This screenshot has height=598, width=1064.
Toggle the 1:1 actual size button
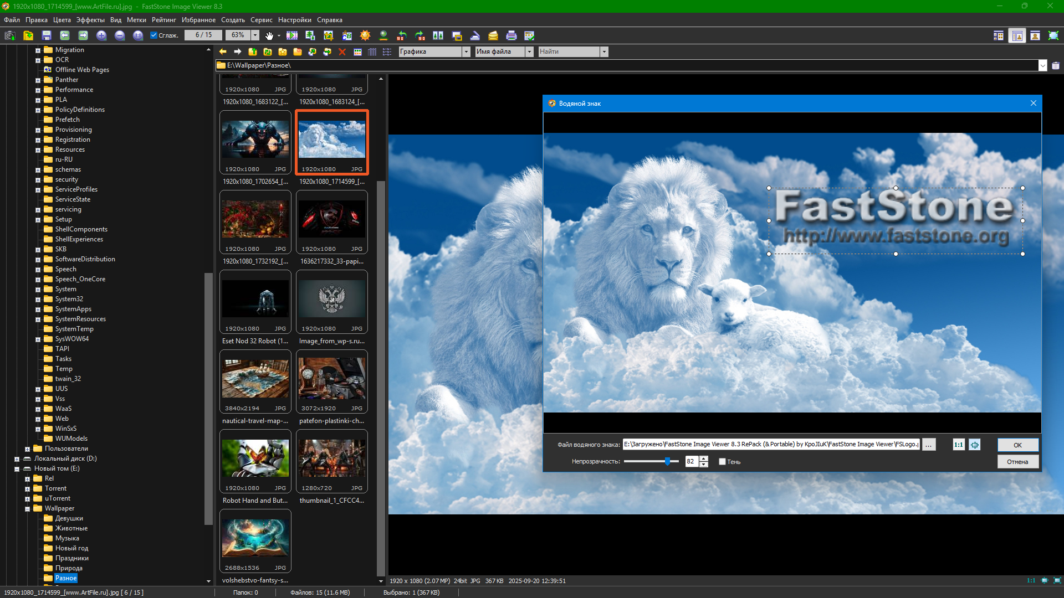click(958, 445)
